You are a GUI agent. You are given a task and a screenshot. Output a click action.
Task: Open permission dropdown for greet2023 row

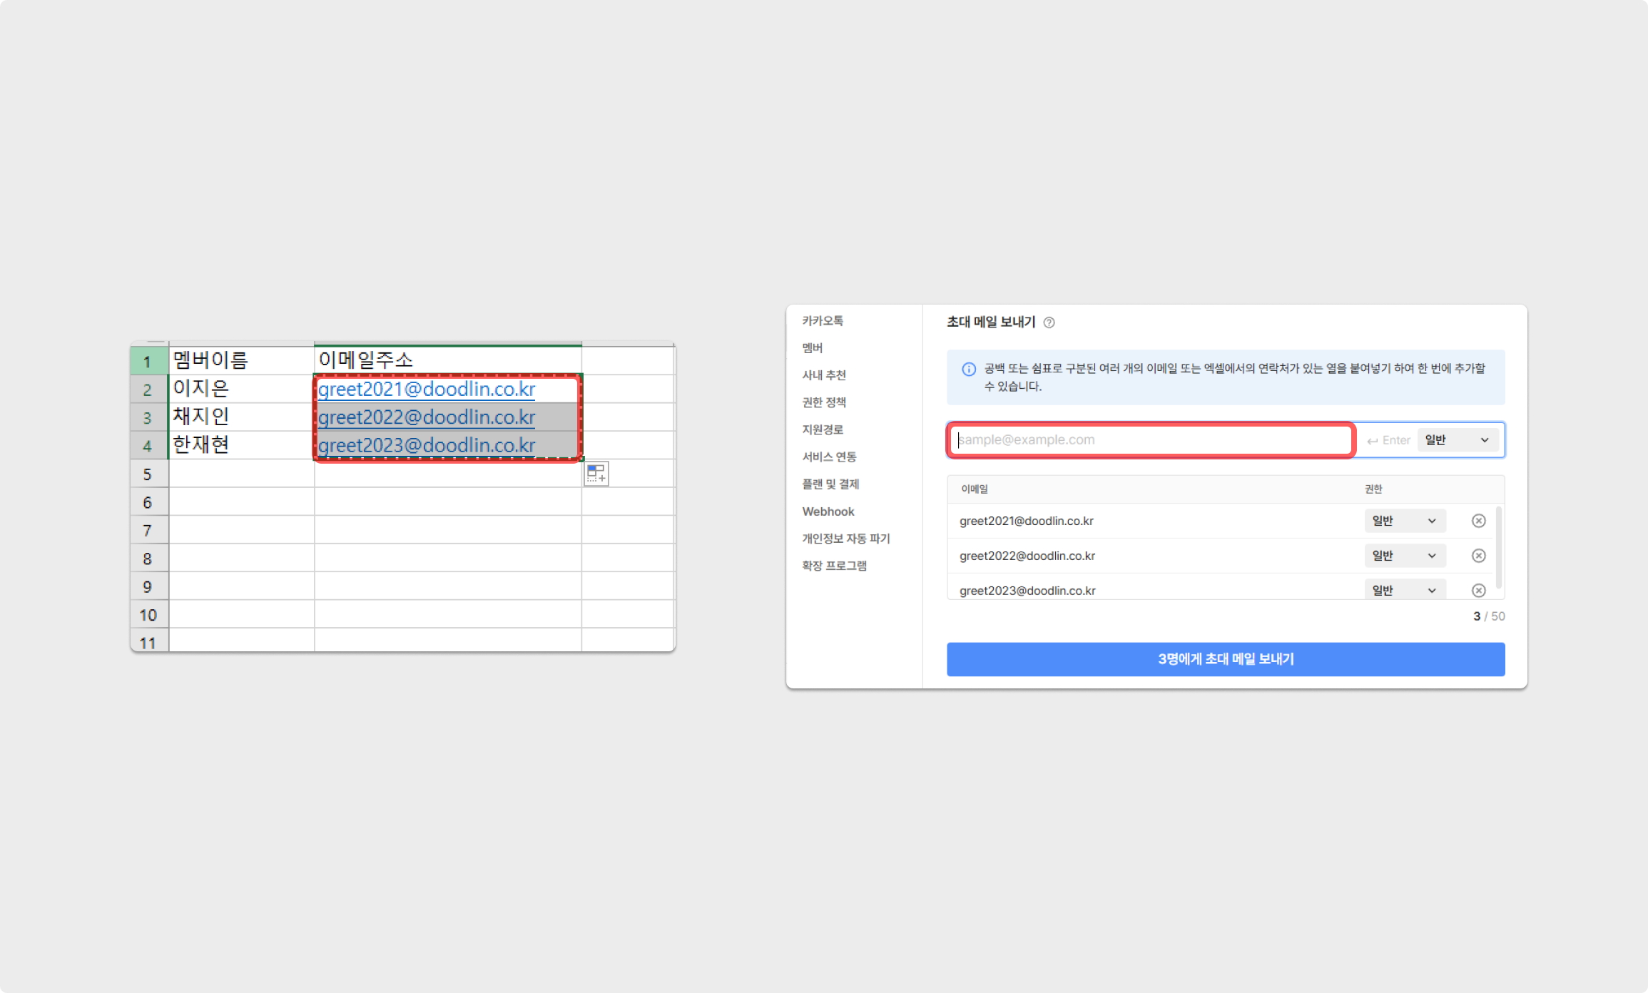[x=1403, y=590]
